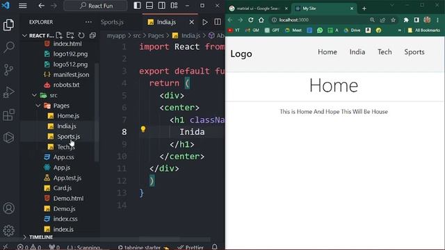Open App.js in the file tree
The image size is (445, 250).
click(62, 167)
